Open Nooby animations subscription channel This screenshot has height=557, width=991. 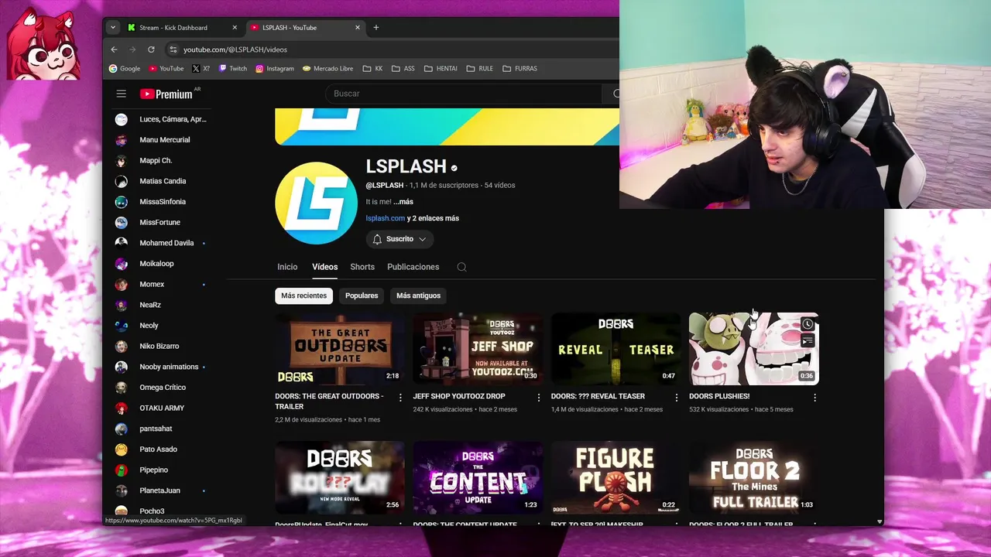pos(160,367)
